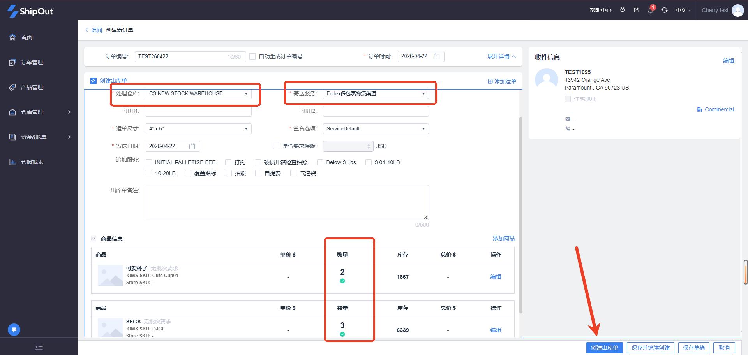
Task: Open the chat support bubble icon
Action: point(14,330)
